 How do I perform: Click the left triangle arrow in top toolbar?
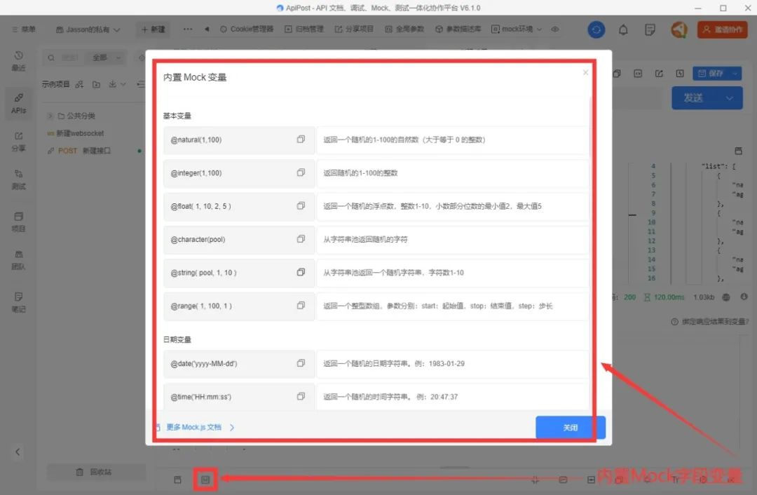pyautogui.click(x=207, y=29)
